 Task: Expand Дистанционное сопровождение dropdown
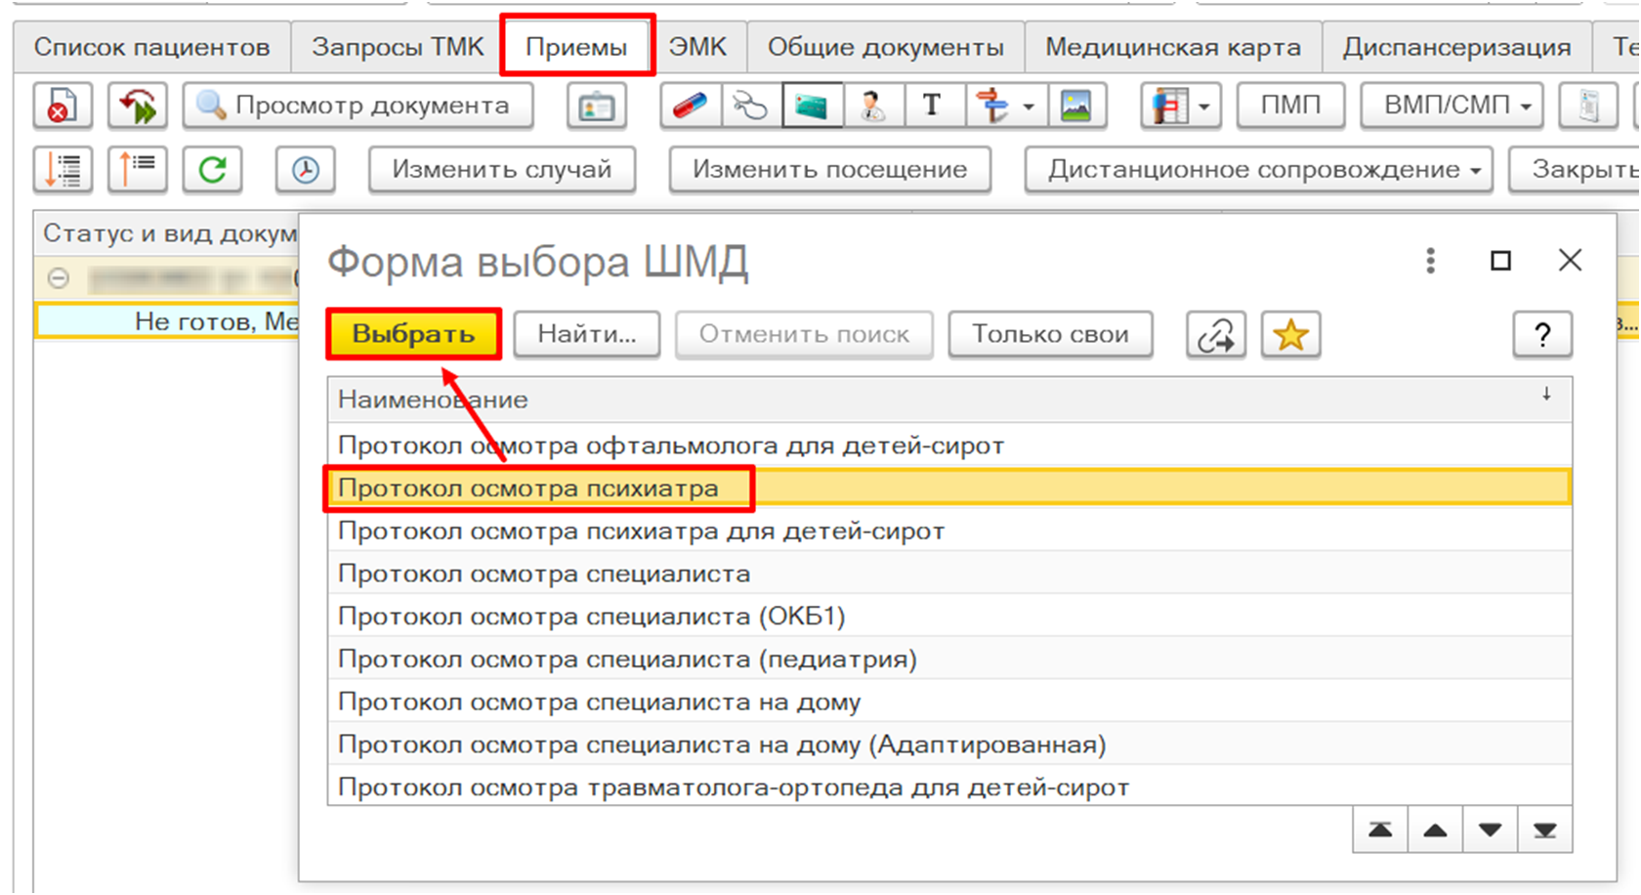(x=1258, y=169)
